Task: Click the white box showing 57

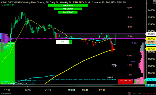Action: coord(63,42)
